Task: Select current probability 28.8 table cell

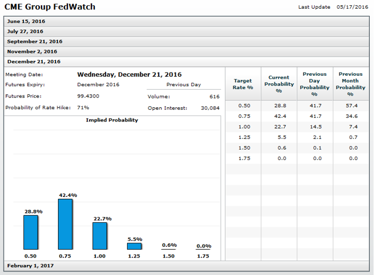Action: 280,106
